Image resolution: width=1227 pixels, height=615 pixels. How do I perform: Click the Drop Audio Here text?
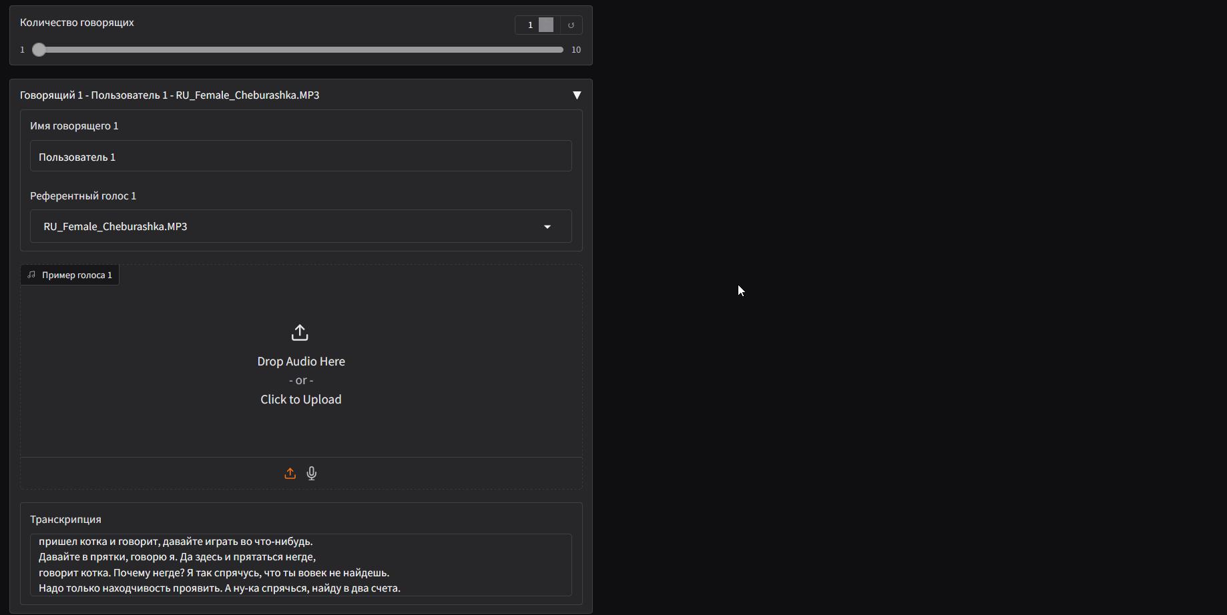coord(301,362)
